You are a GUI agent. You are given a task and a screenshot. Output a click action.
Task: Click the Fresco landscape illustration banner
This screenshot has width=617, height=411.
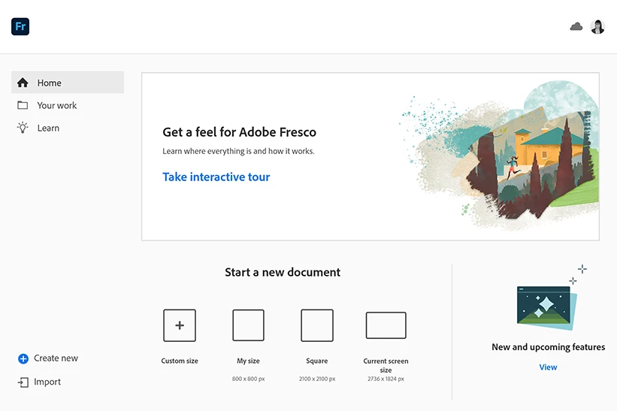(500, 156)
